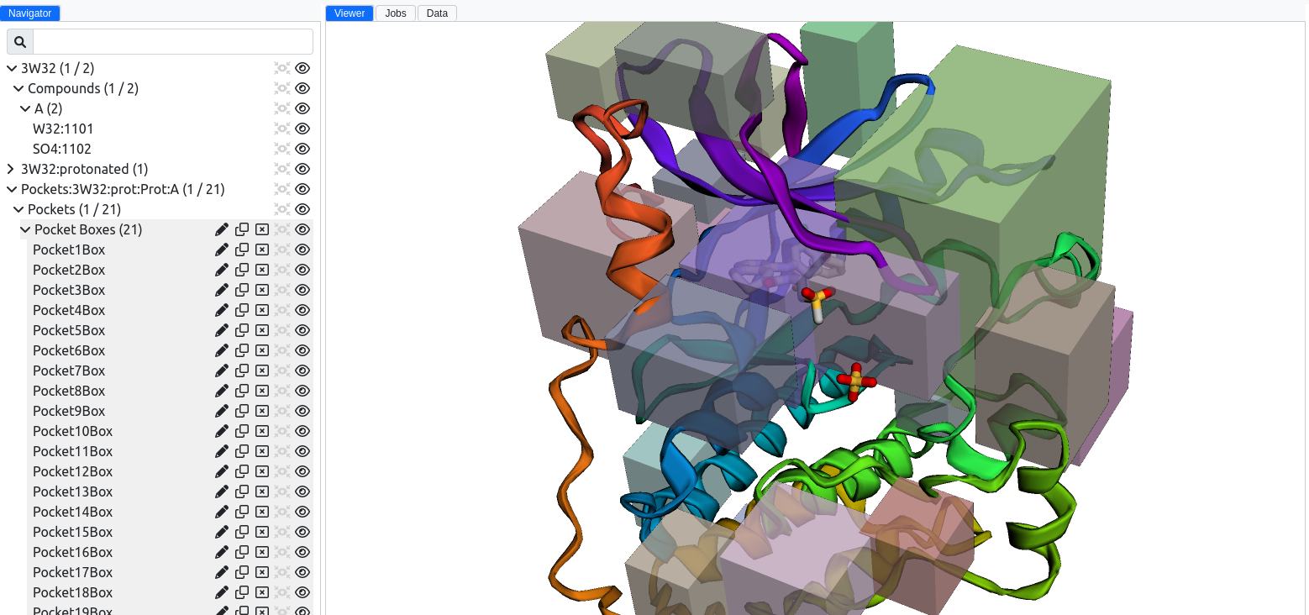The width and height of the screenshot is (1309, 615).
Task: Duplicate the Pocket Boxes group
Action: (242, 229)
